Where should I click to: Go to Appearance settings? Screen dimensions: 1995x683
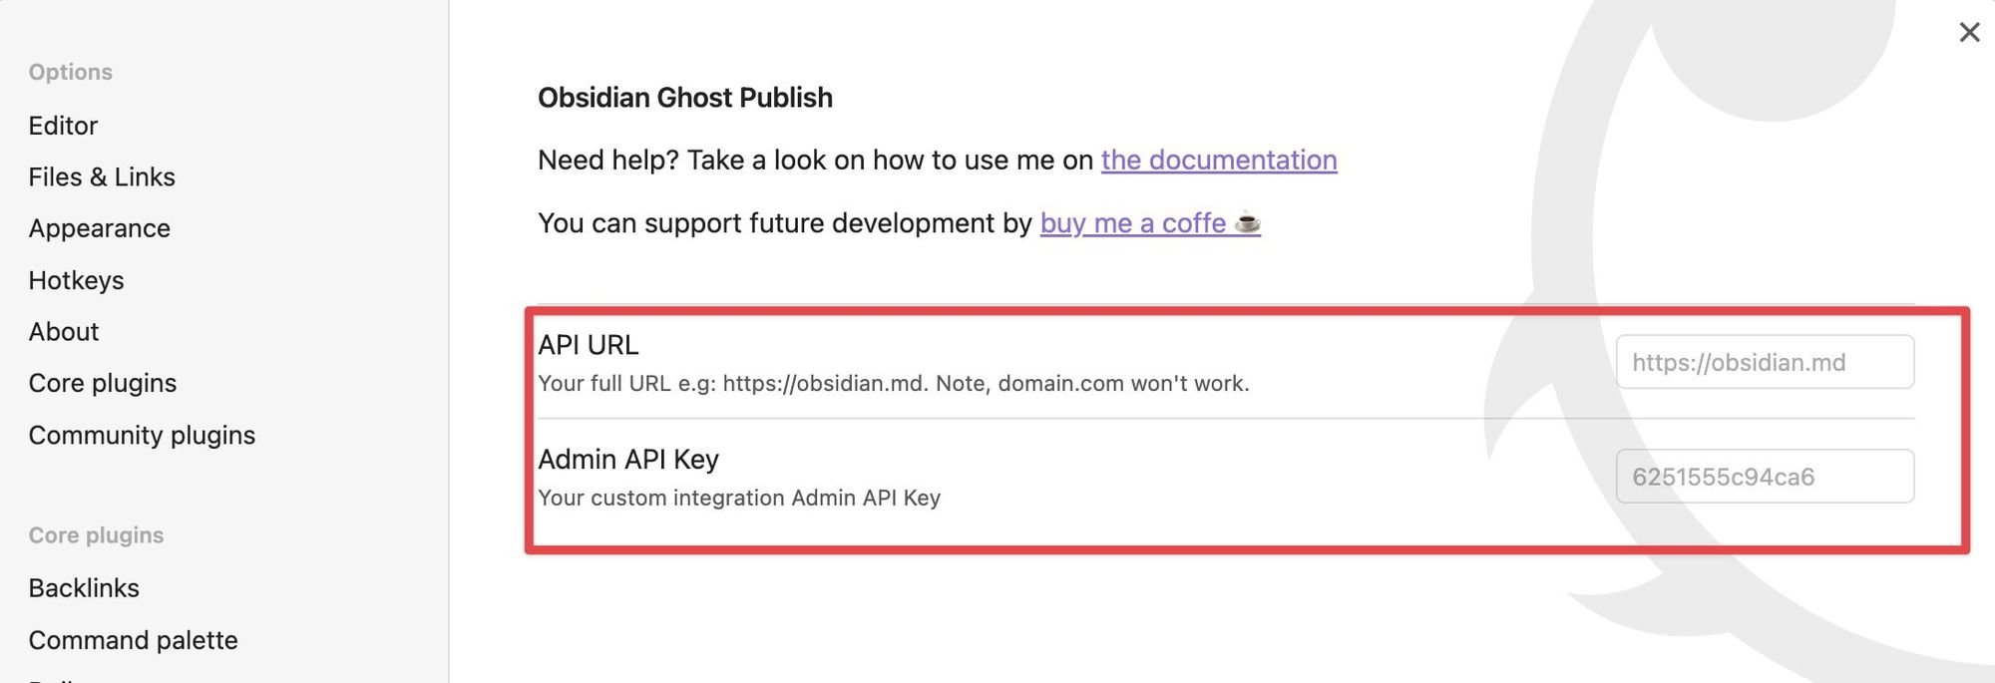pos(99,228)
